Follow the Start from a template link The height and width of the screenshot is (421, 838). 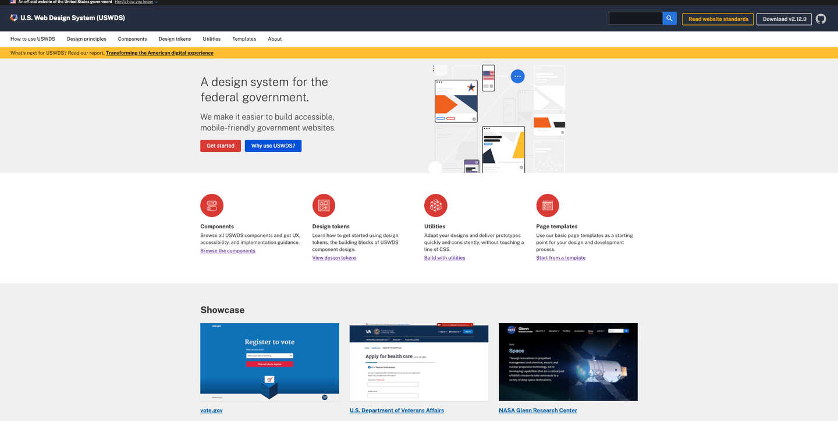[x=561, y=258]
